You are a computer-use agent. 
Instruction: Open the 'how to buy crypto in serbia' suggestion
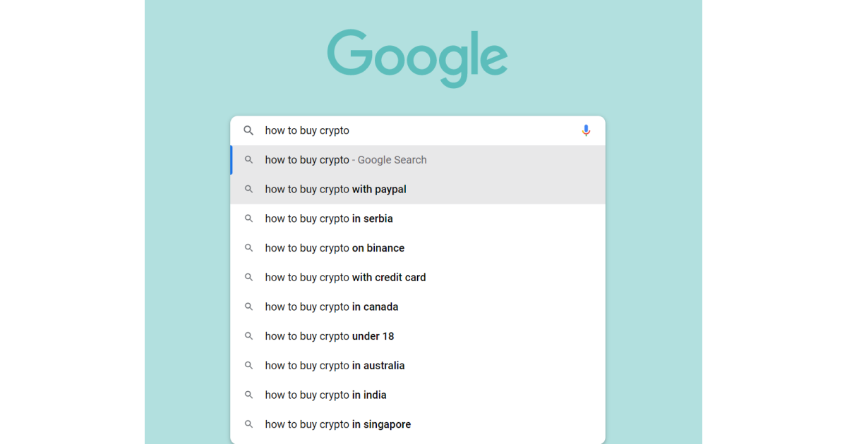coord(328,218)
